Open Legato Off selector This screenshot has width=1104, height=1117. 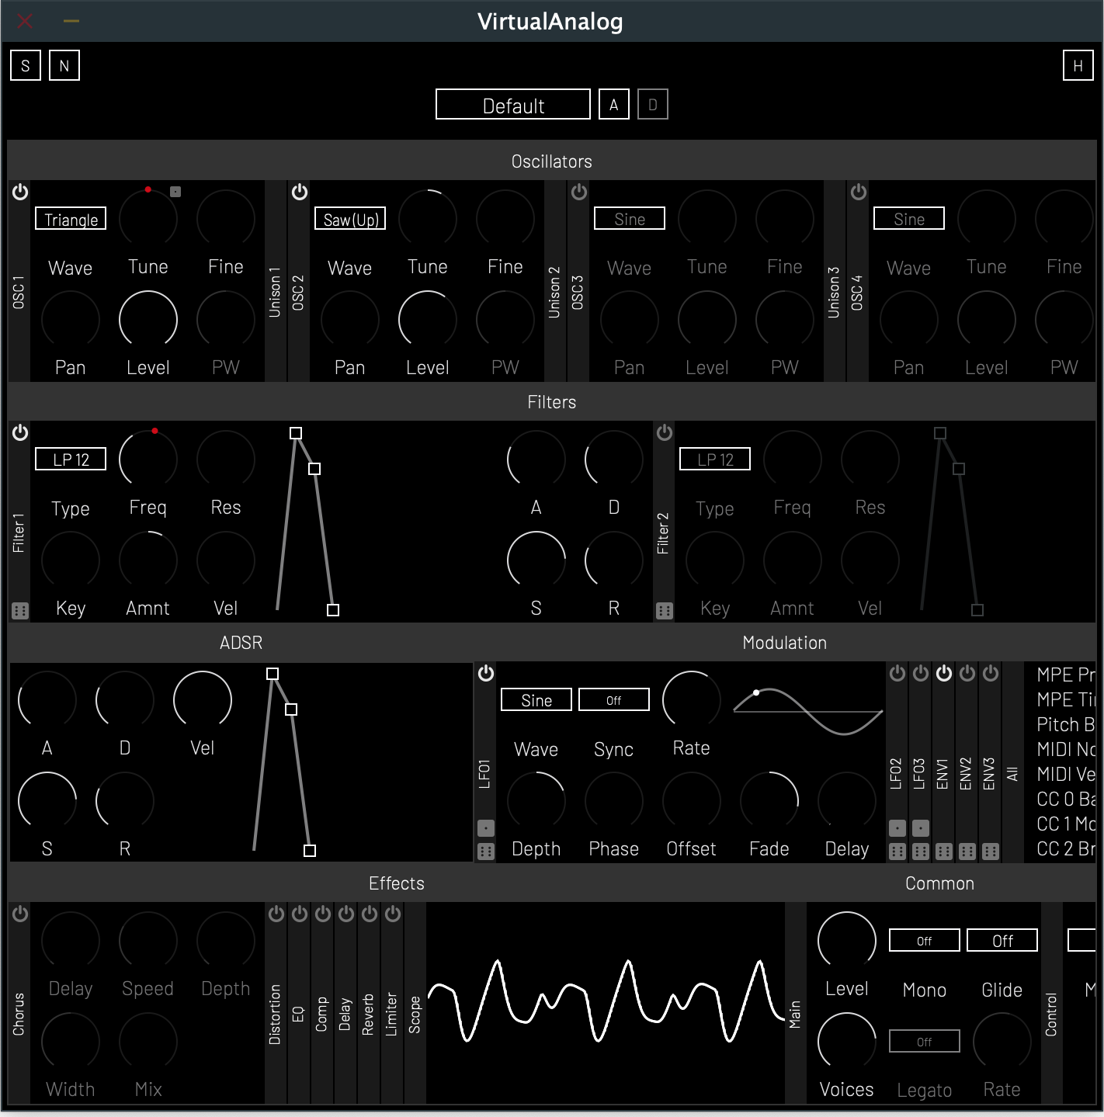(x=925, y=1042)
